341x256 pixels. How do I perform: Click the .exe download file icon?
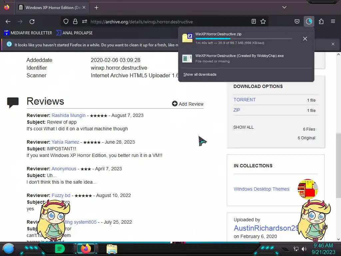click(187, 58)
